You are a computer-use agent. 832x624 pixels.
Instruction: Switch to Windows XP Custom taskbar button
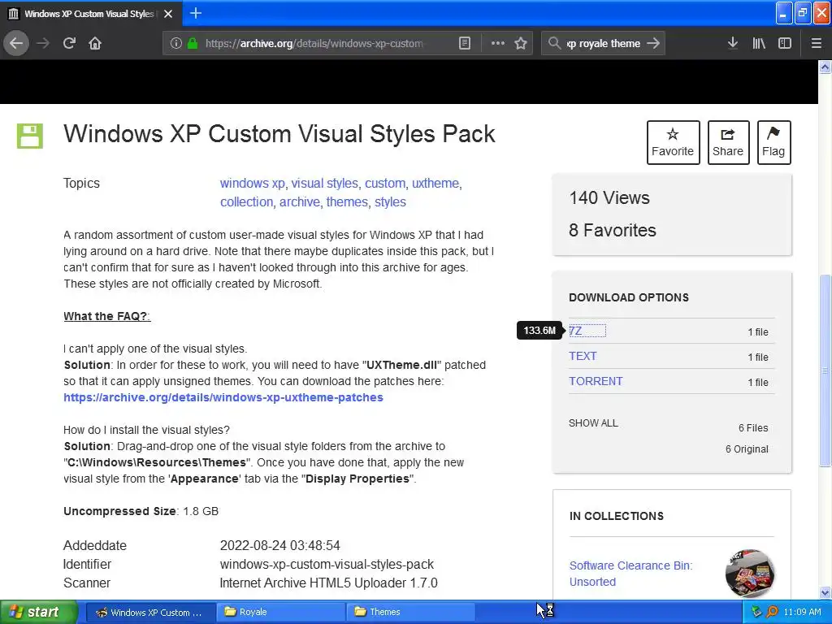(150, 613)
